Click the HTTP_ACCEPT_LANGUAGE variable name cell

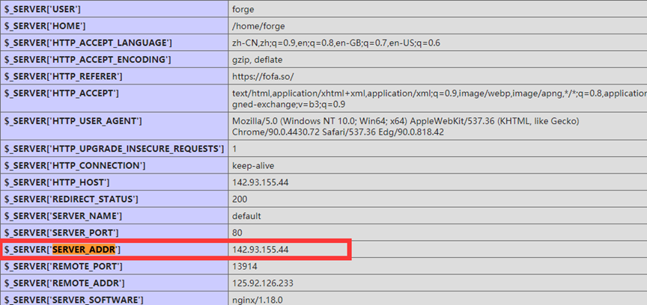88,43
